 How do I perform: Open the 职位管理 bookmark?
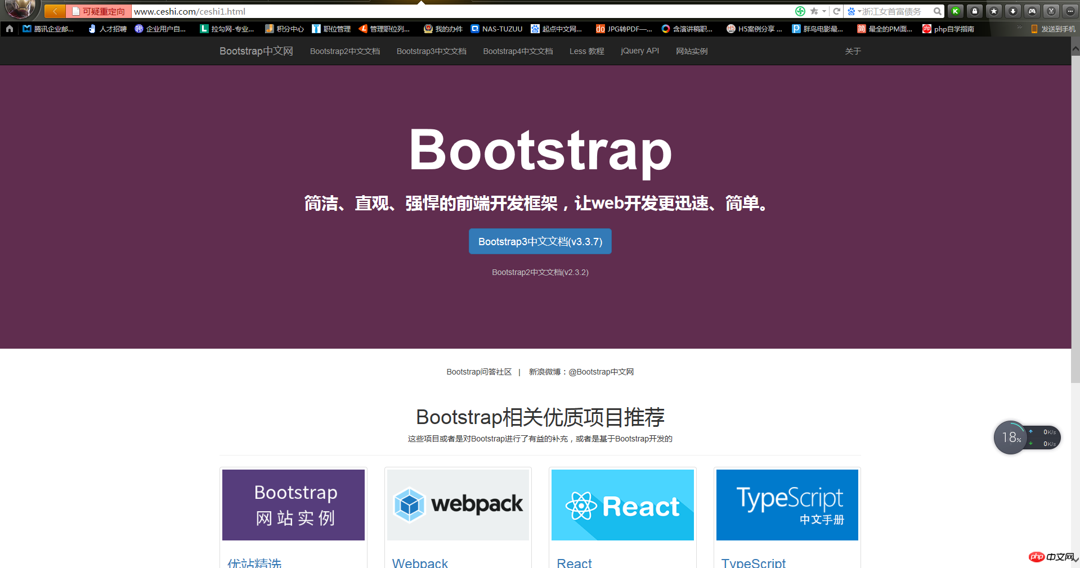[331, 29]
